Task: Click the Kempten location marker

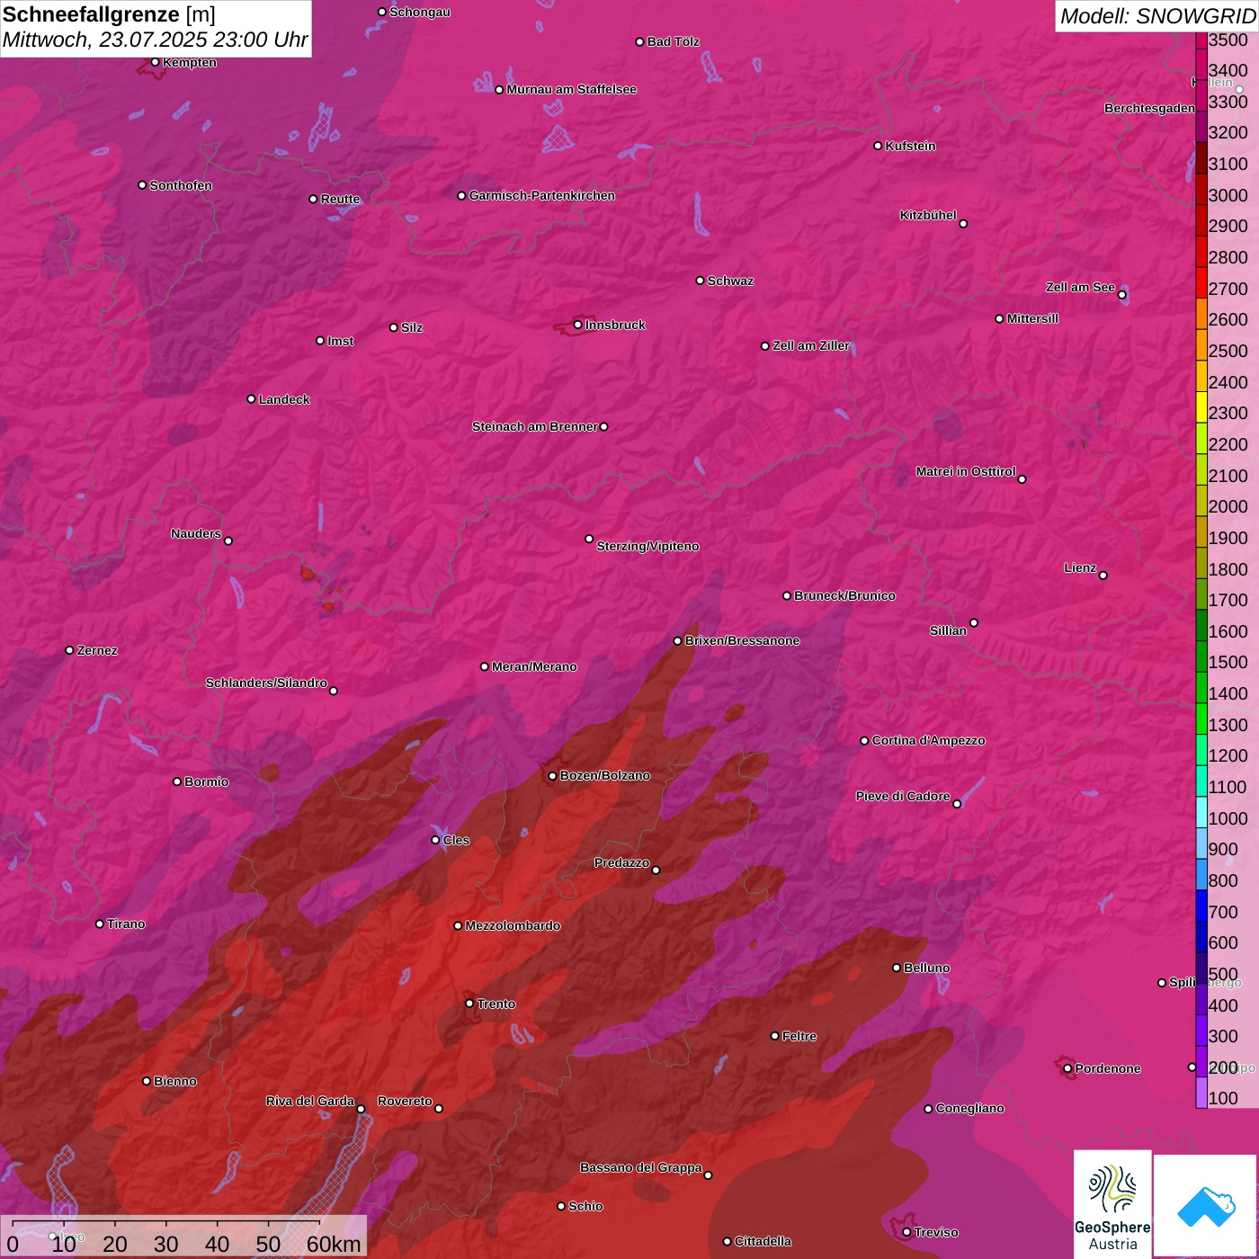Action: tap(155, 62)
